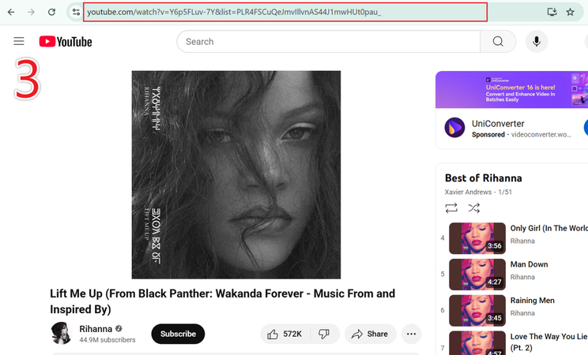The width and height of the screenshot is (588, 355).
Task: Click the Lift Me Up album cover video
Action: [236, 174]
